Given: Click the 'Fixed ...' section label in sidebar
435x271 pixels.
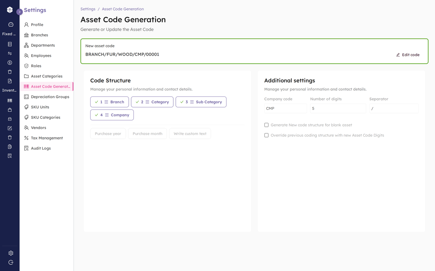Looking at the screenshot, I should [9, 34].
